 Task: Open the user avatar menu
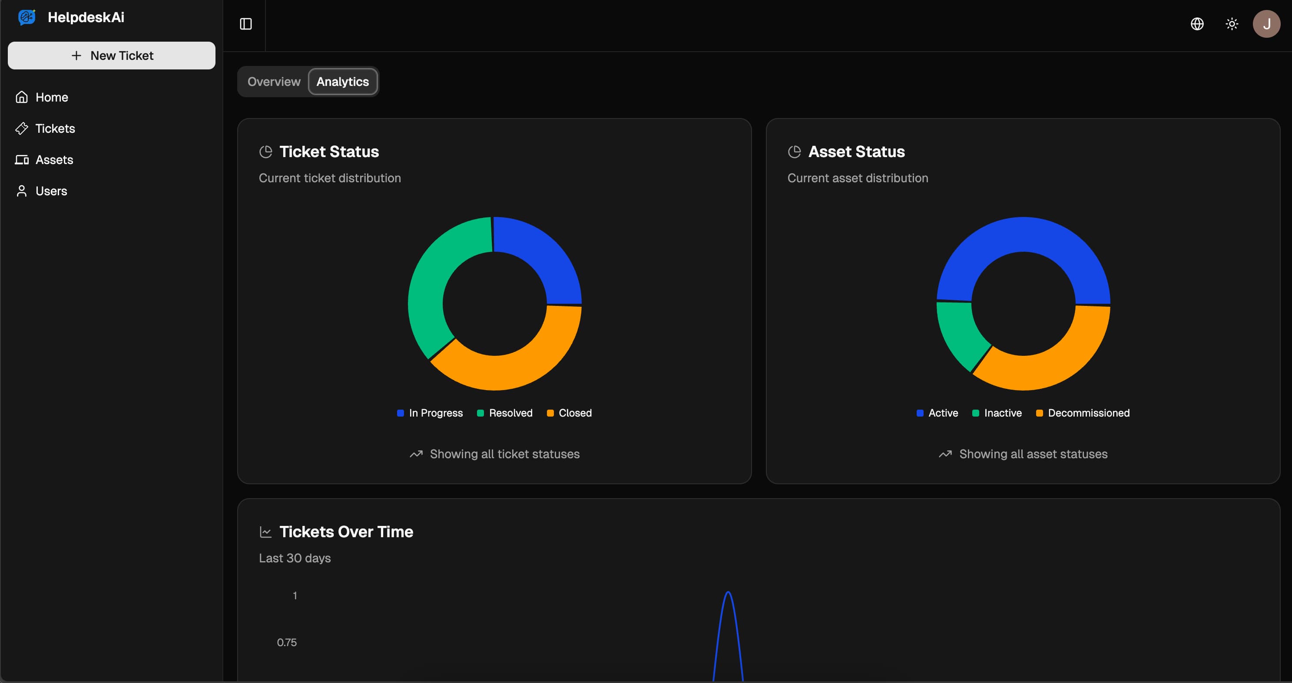[x=1267, y=23]
